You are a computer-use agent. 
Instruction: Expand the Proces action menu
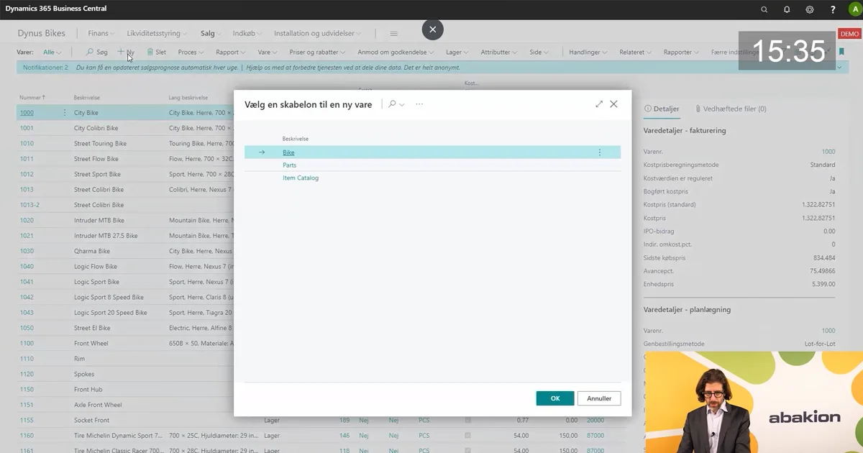[x=191, y=52]
